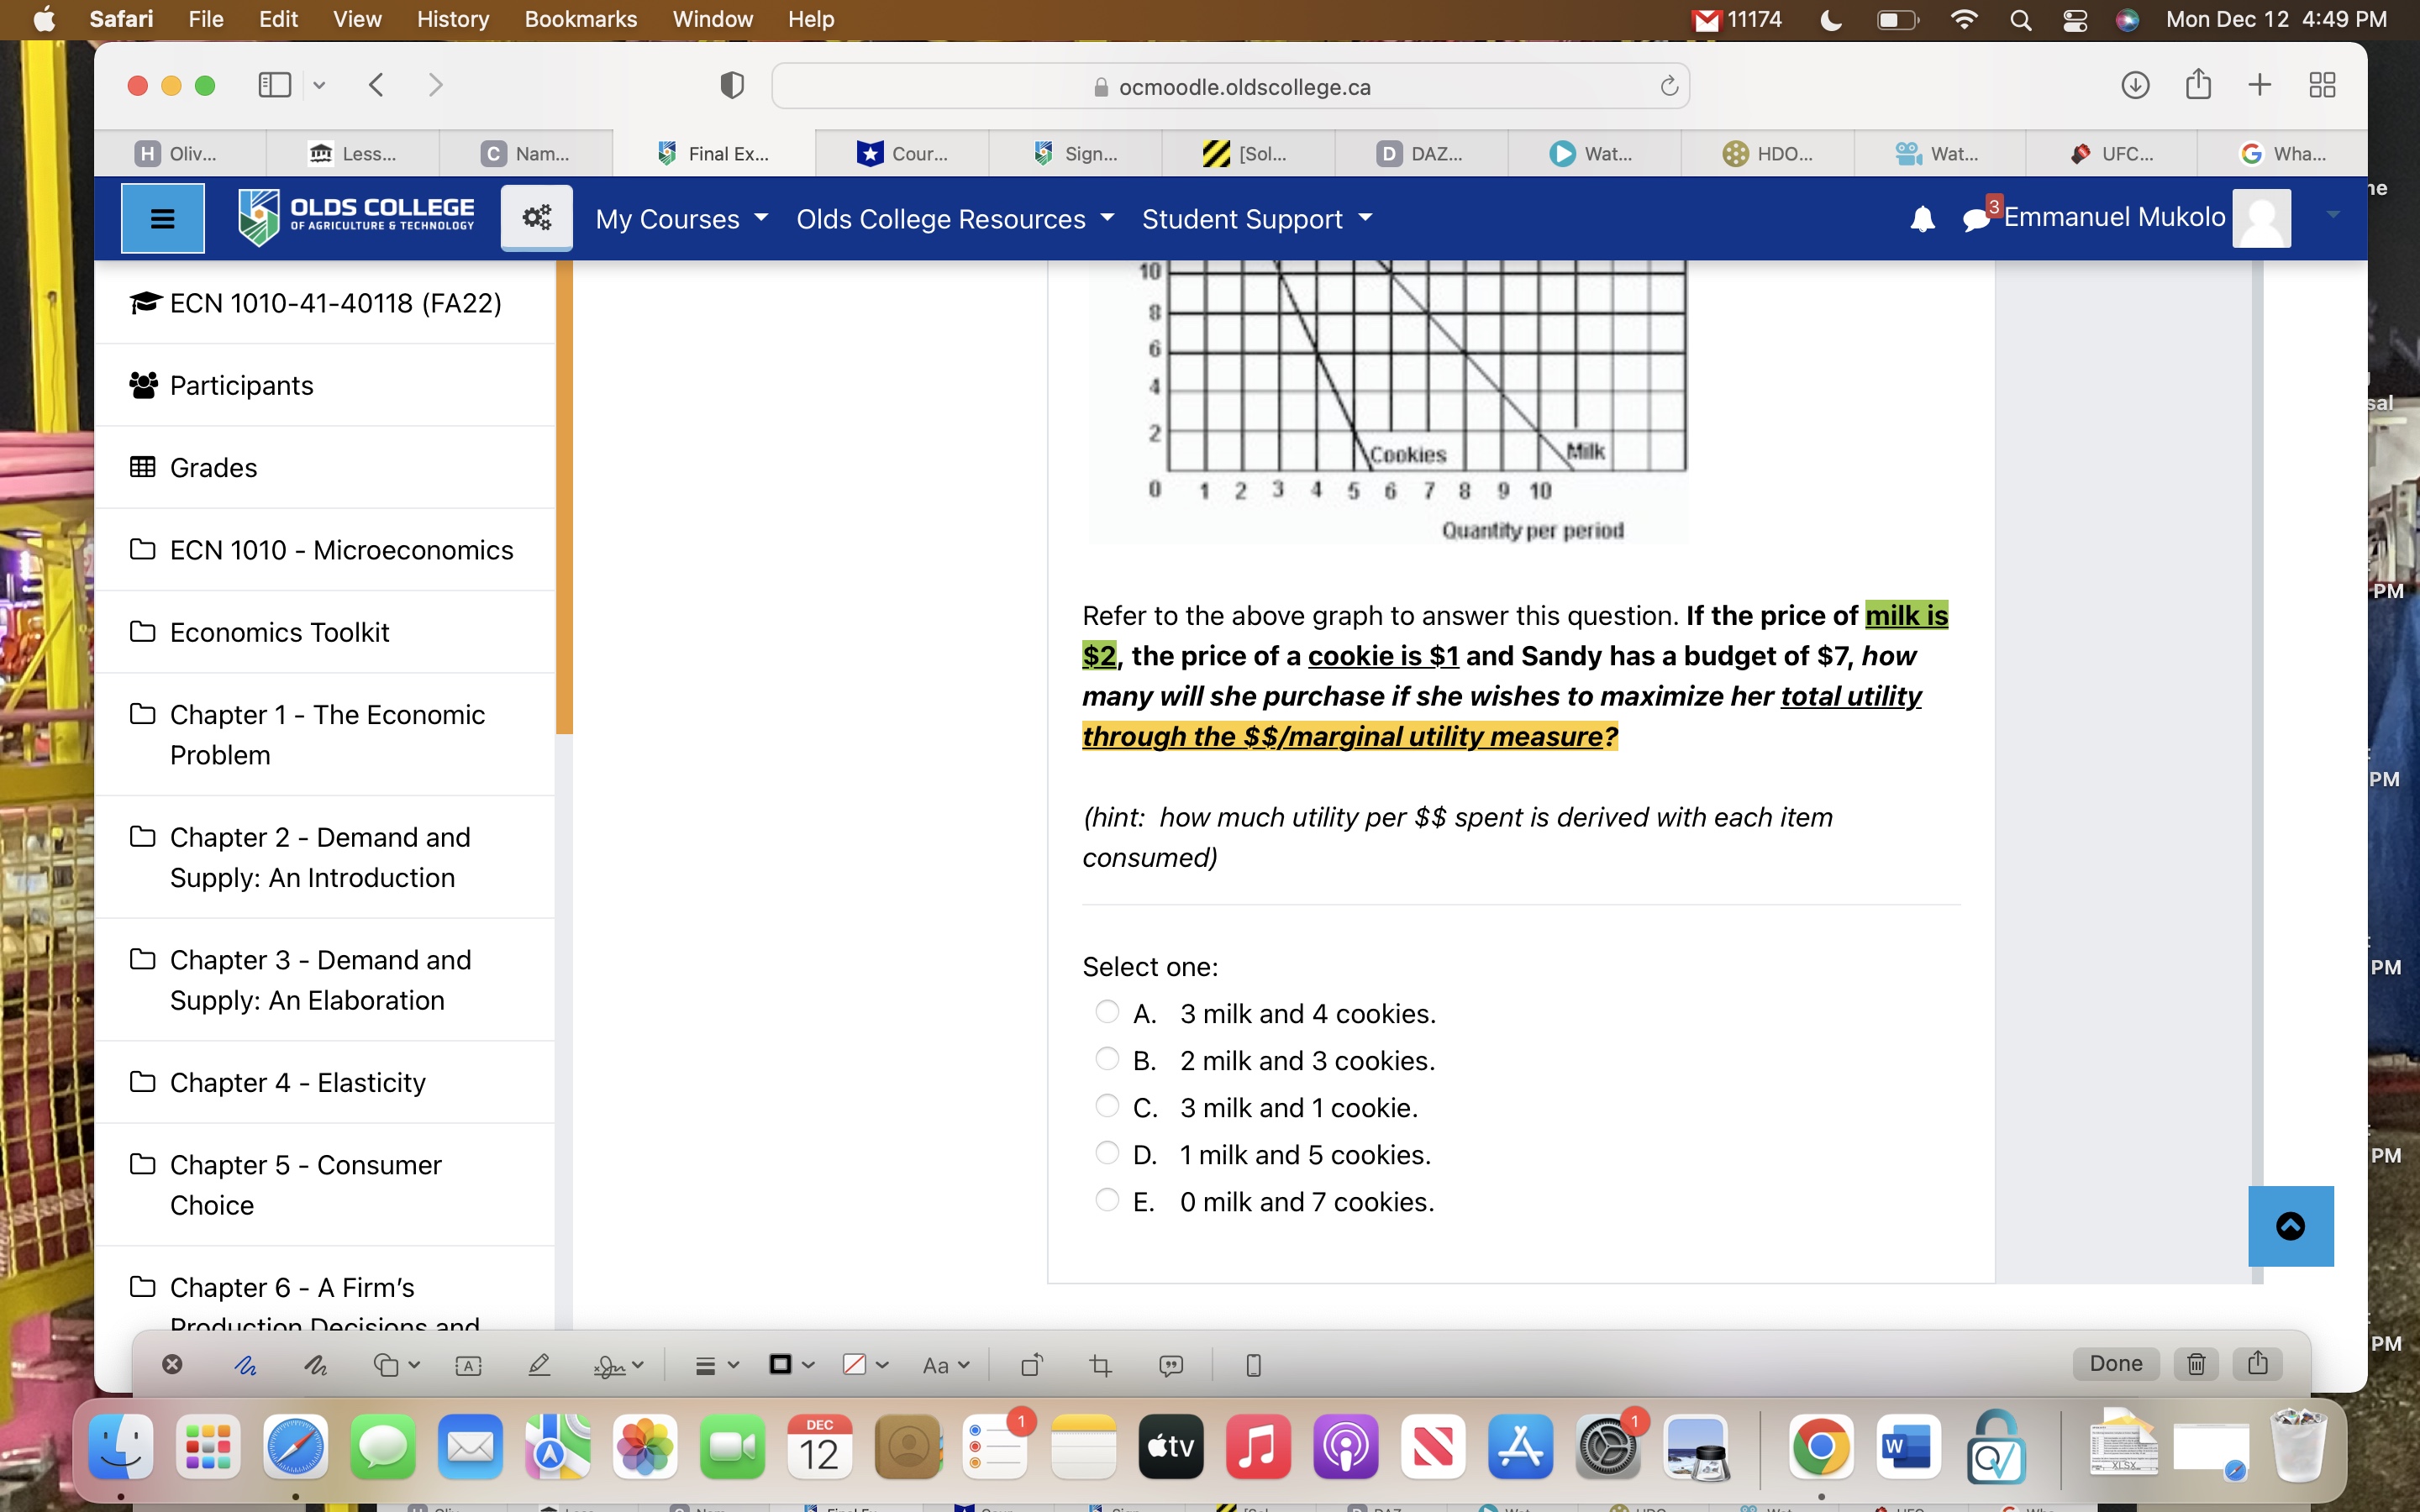
Task: Open the History menu in the menu bar
Action: click(452, 19)
